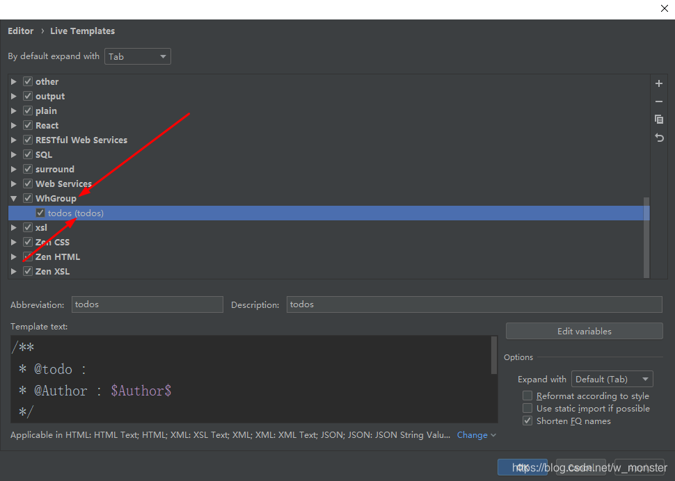Expand the 'Web Services' template group
Screen dimensions: 675x481
[14, 184]
